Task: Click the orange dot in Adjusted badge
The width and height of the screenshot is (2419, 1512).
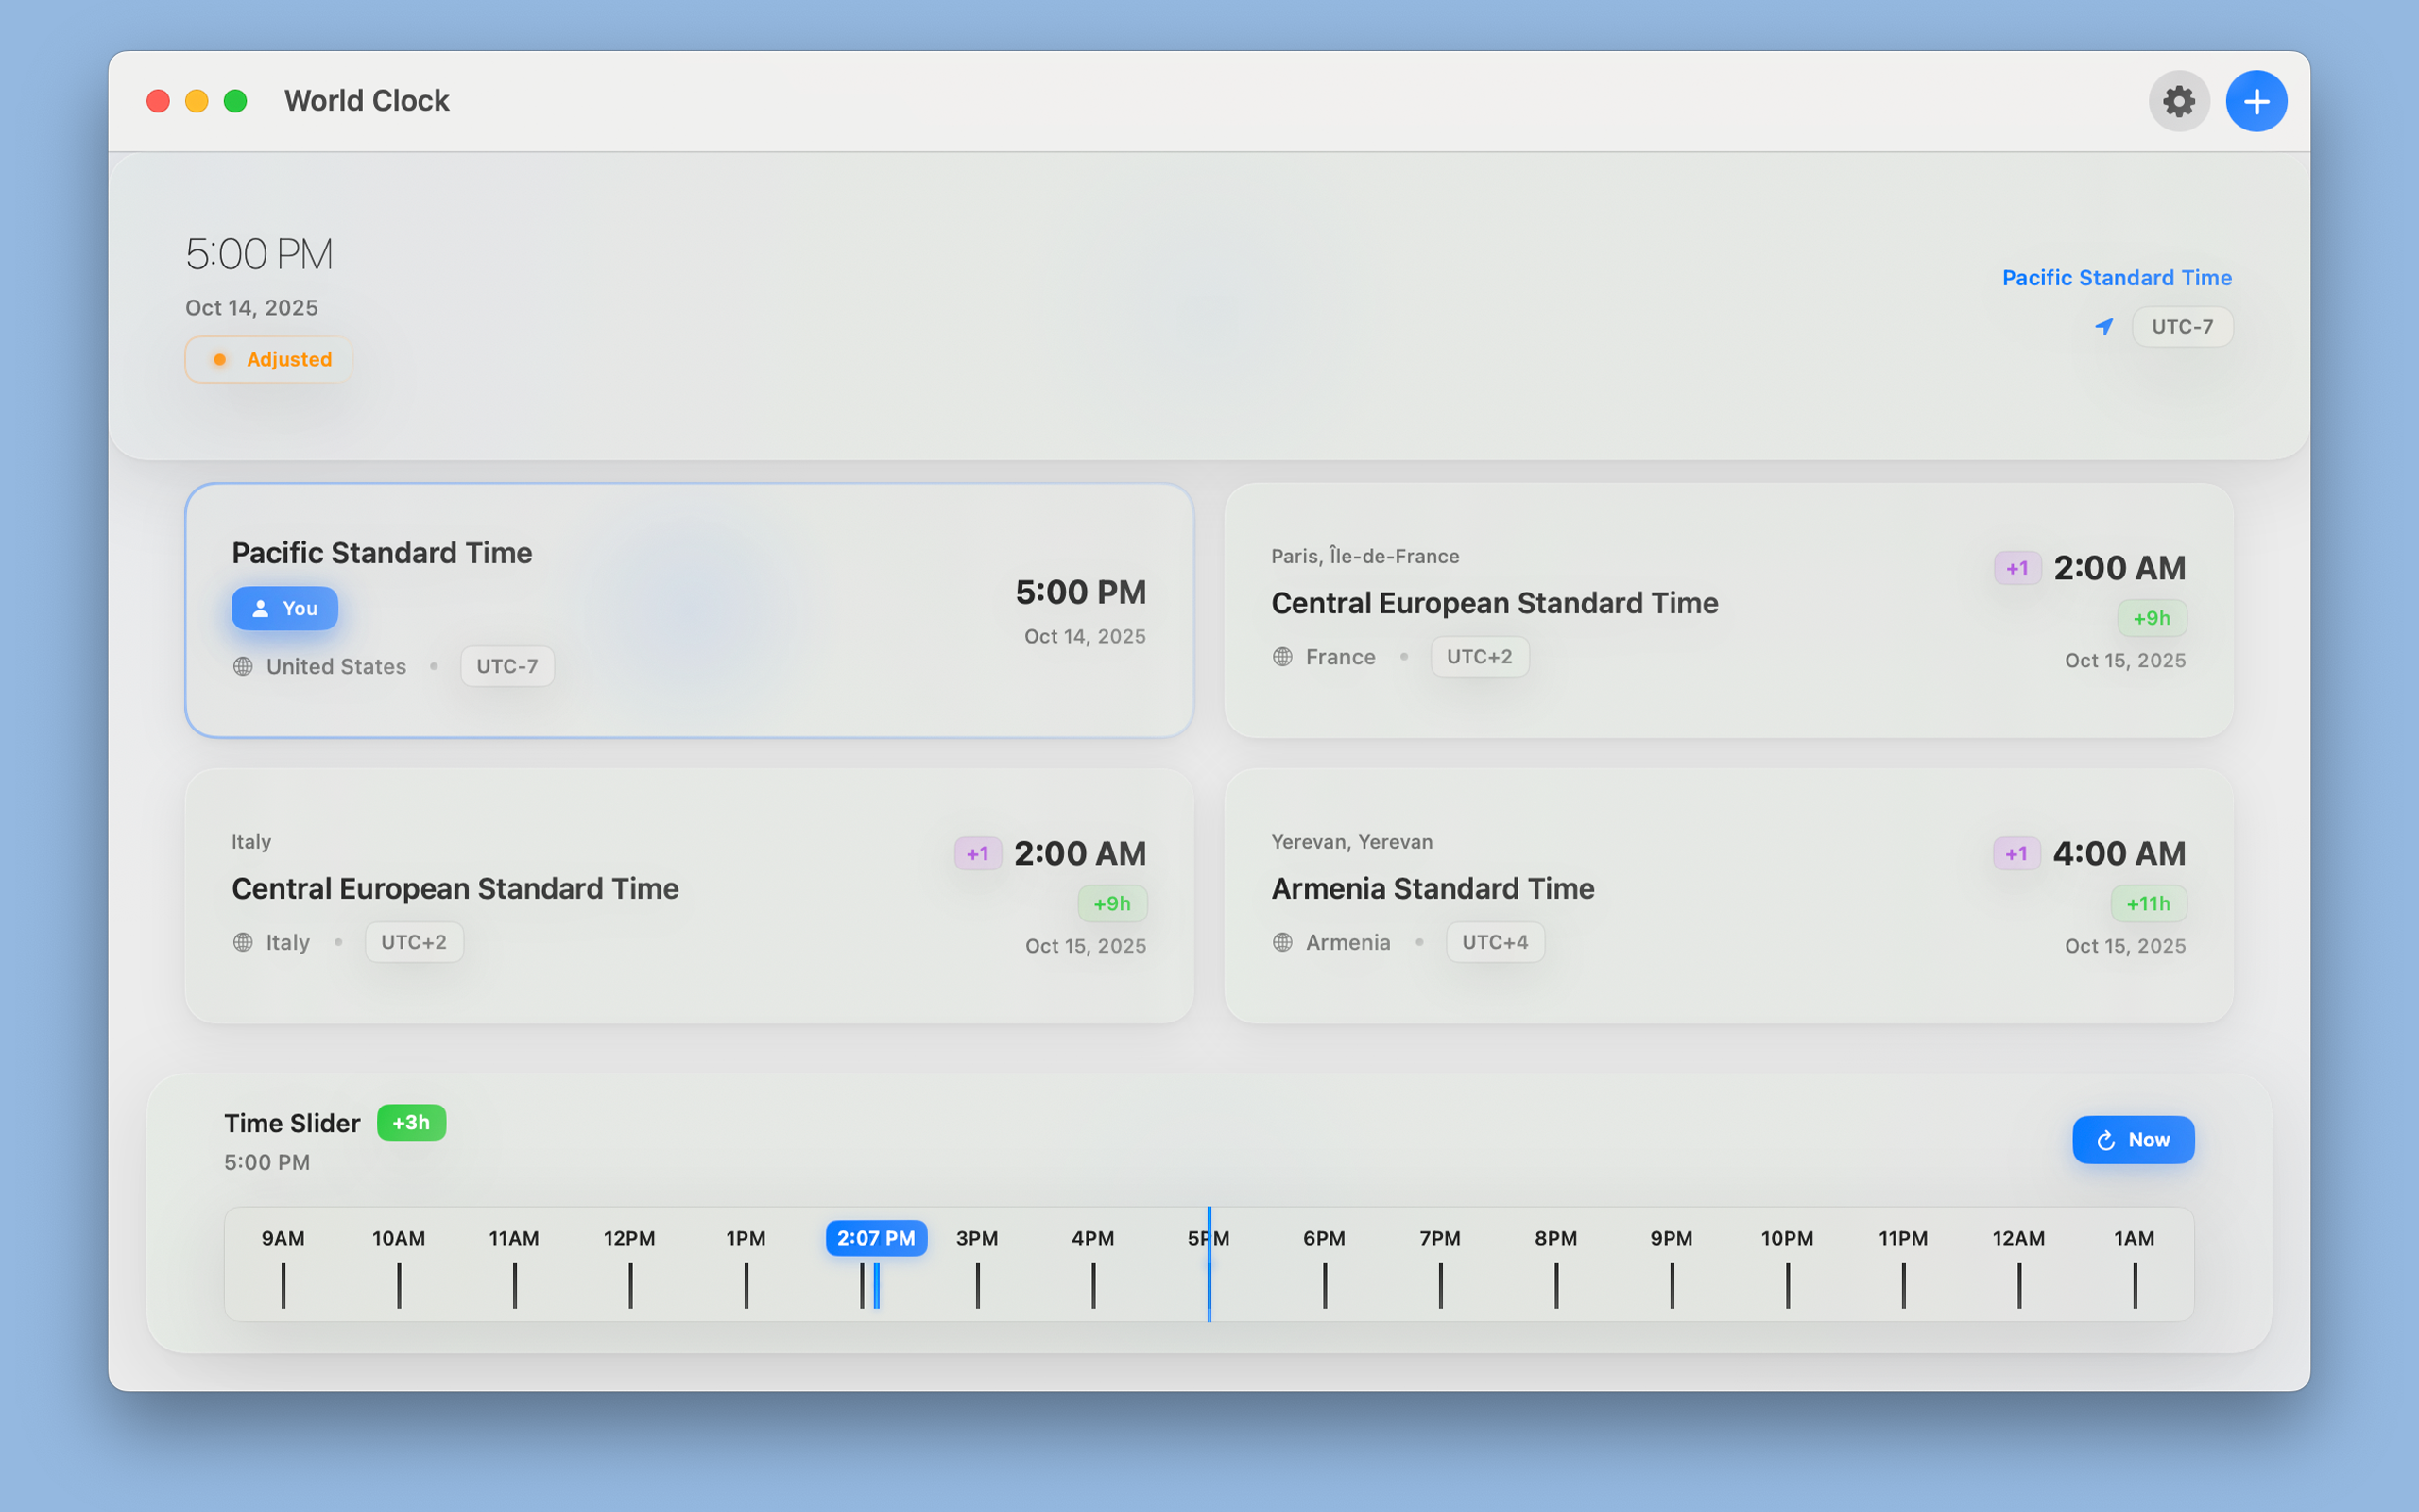Action: (x=219, y=359)
